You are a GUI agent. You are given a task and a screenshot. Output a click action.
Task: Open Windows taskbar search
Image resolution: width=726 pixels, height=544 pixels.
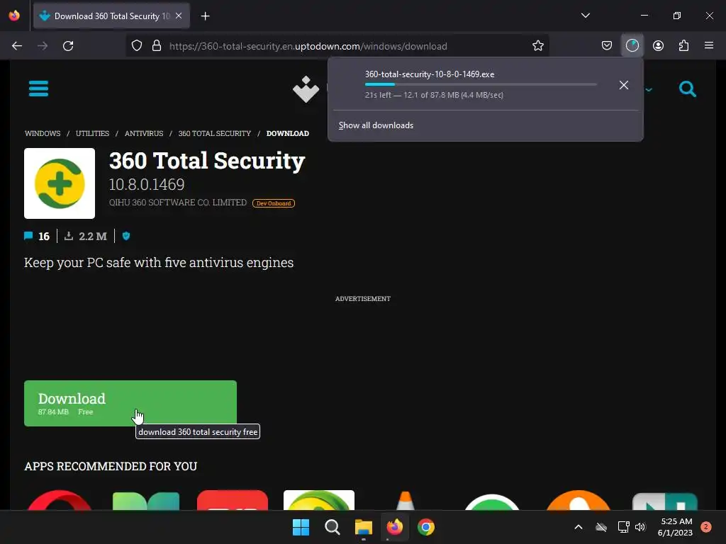(x=332, y=527)
